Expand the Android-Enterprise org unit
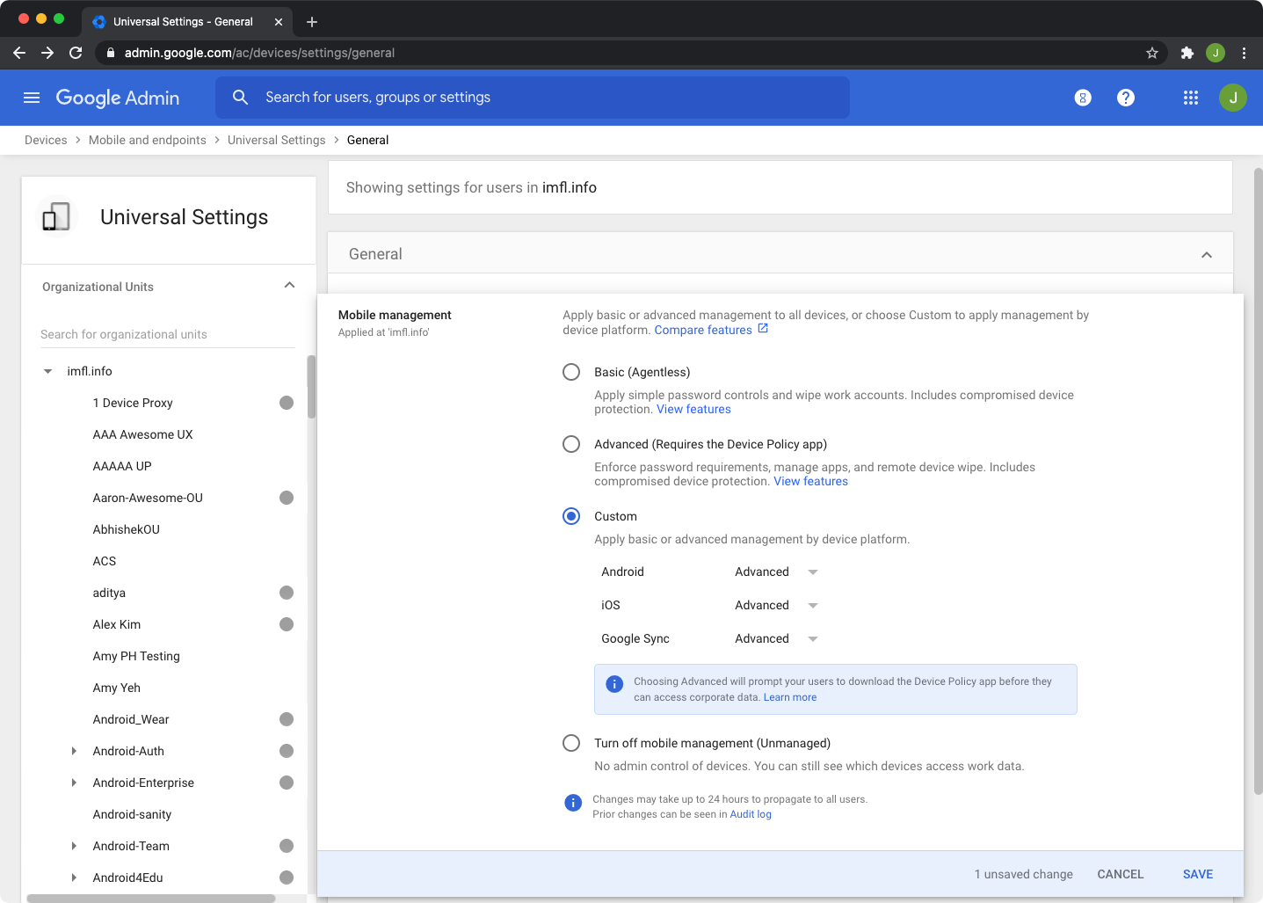This screenshot has height=903, width=1263. 74,783
